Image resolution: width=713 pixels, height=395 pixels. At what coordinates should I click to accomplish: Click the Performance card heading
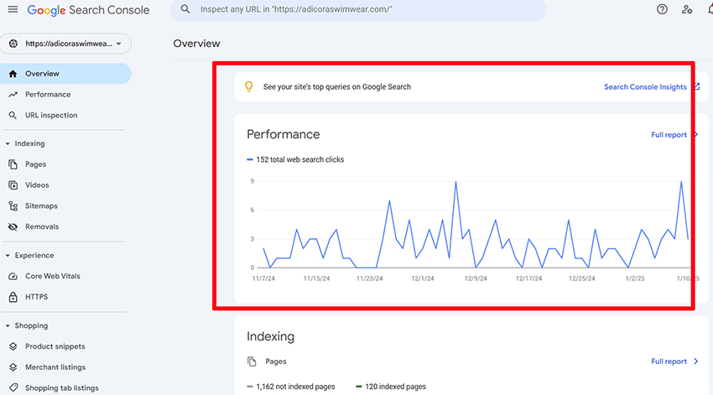tap(284, 134)
